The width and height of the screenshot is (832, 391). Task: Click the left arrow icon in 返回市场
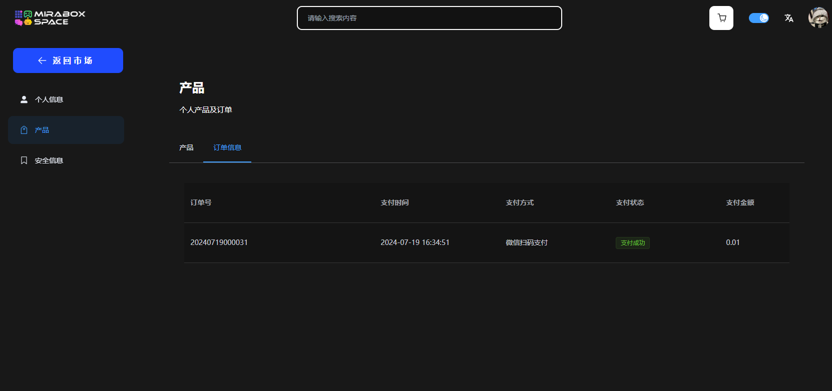coord(42,60)
